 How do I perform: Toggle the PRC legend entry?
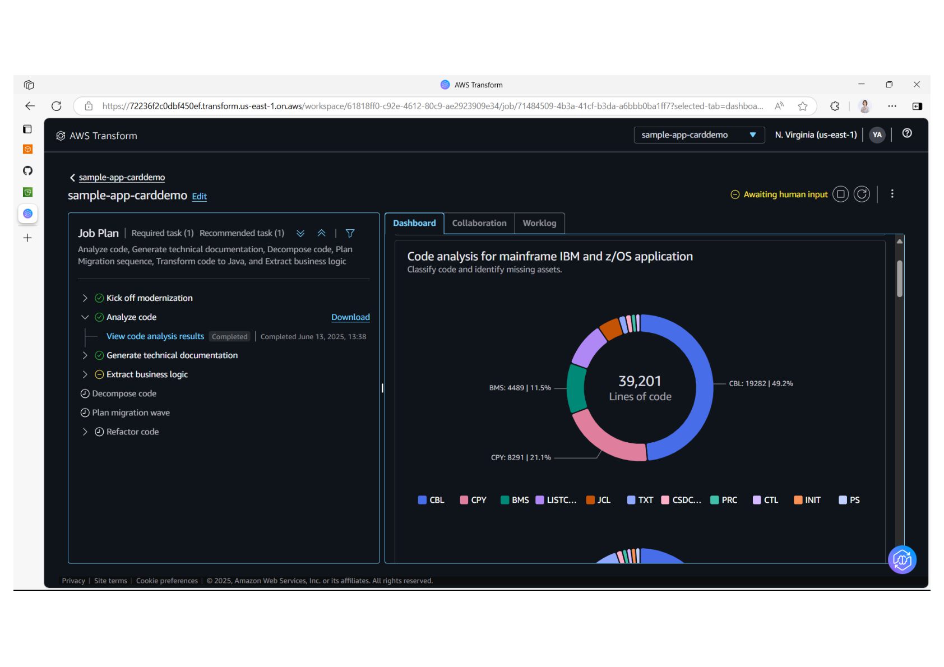coord(724,500)
